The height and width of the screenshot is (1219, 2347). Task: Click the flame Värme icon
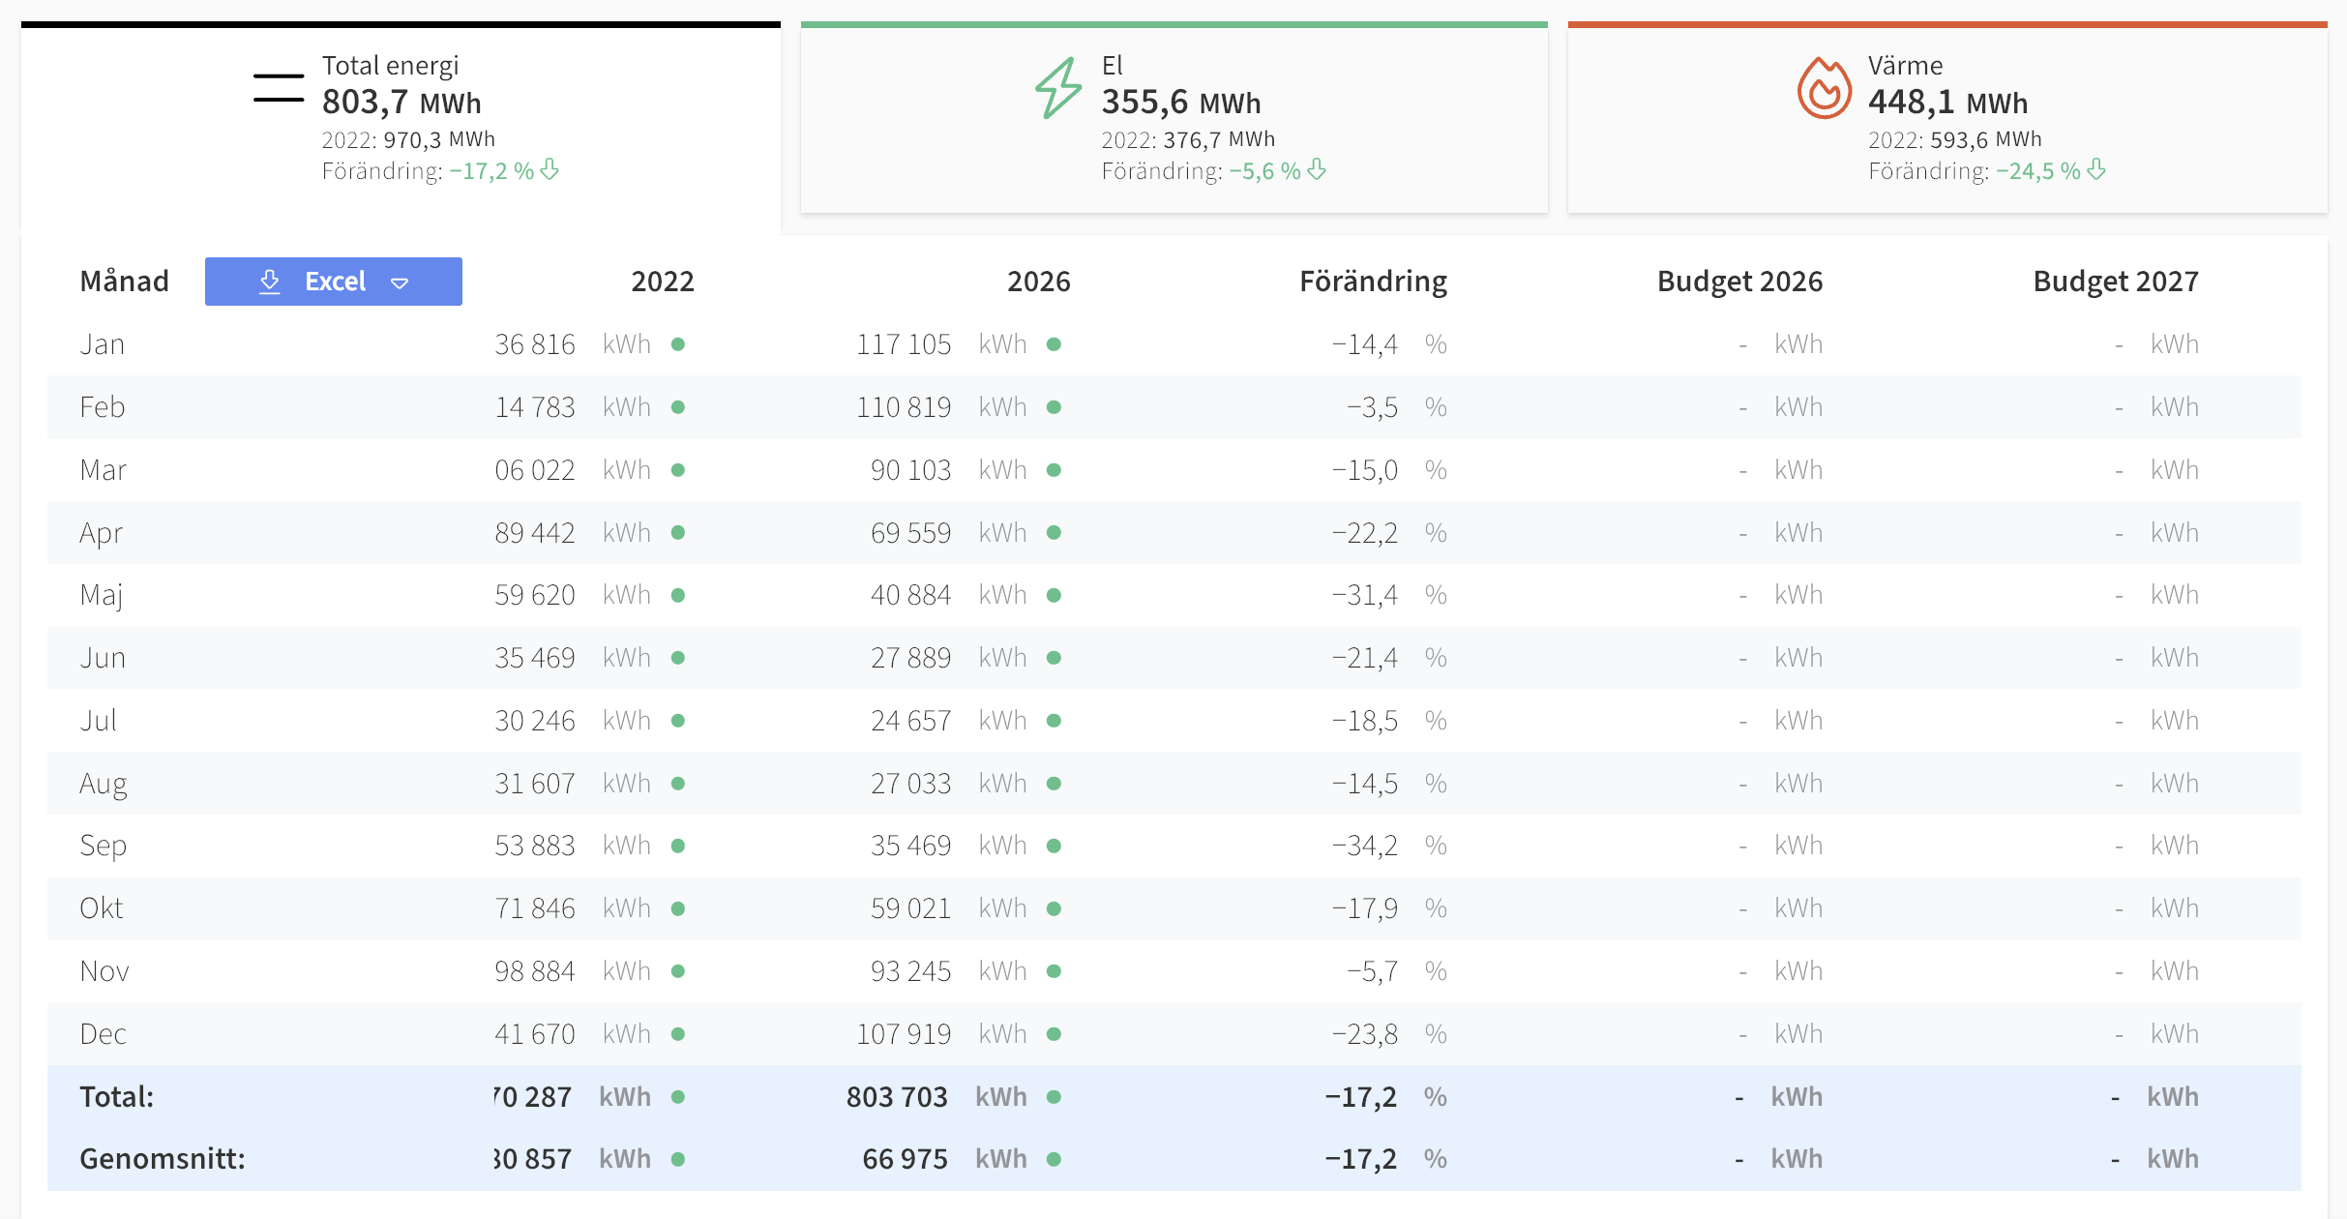(x=1824, y=88)
